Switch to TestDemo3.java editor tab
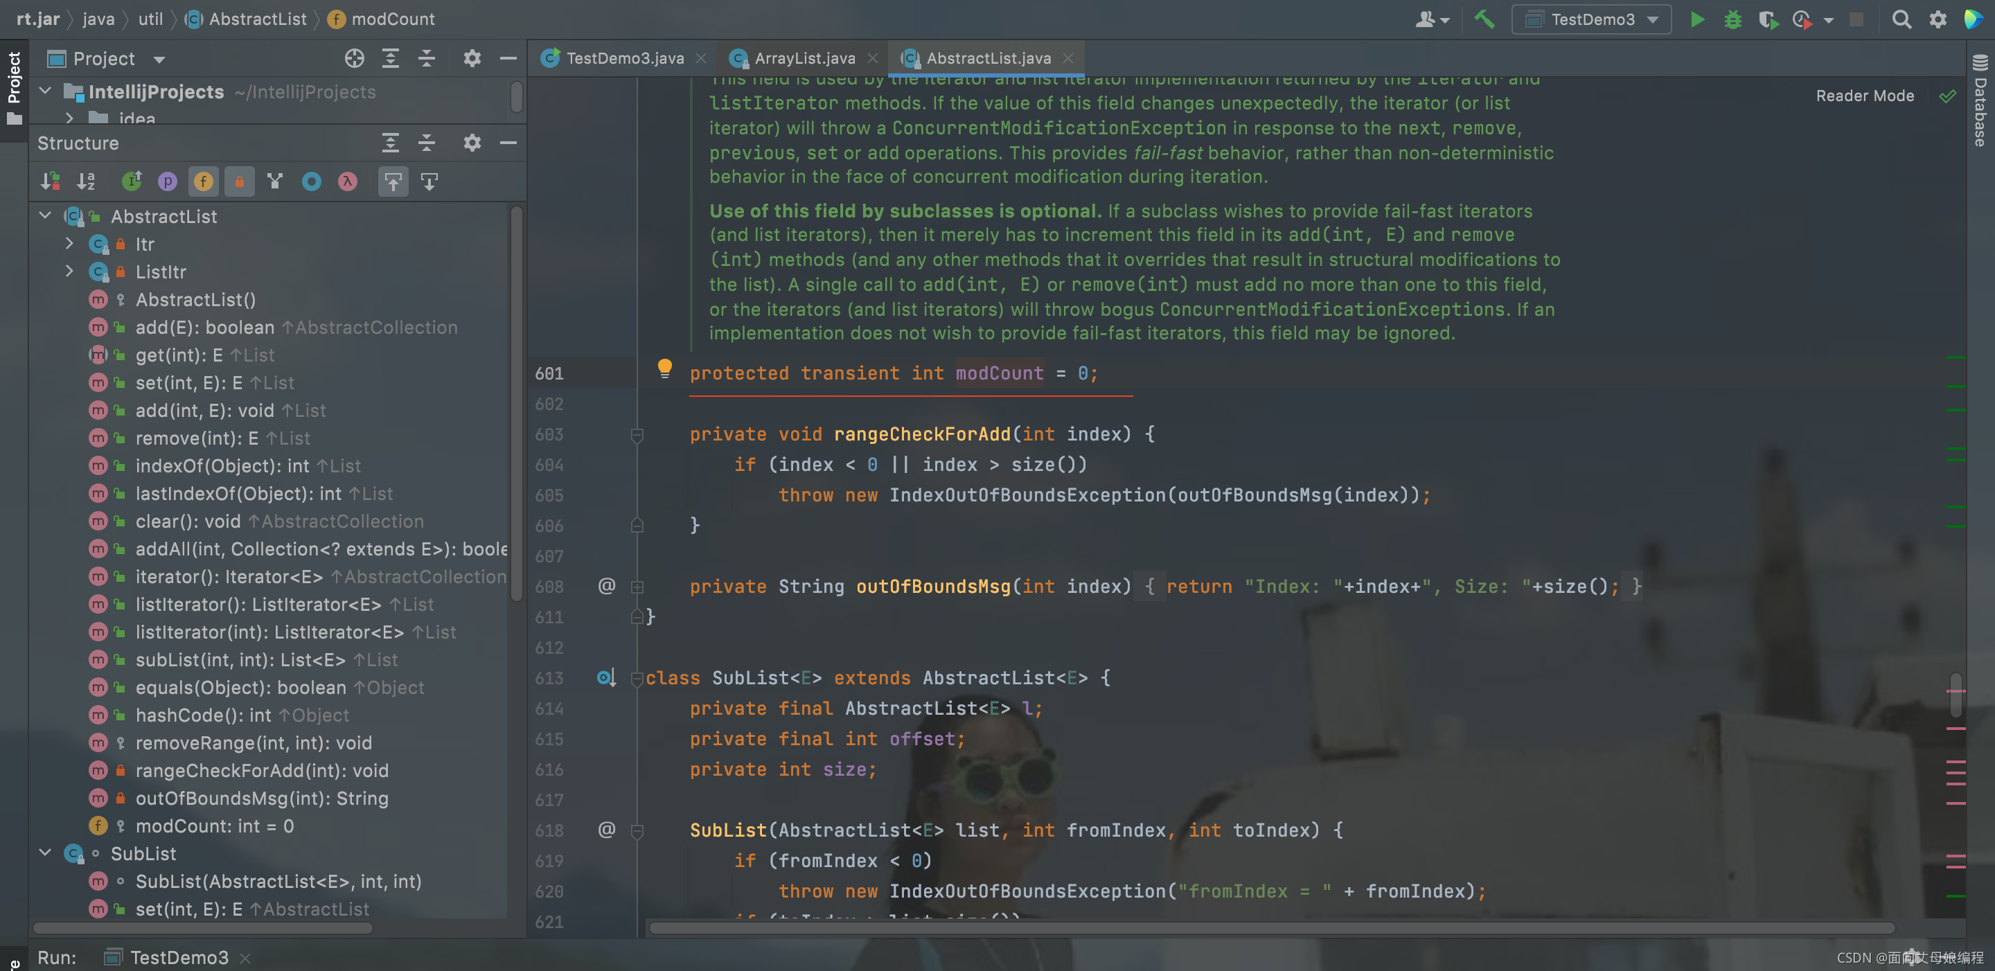 tap(624, 58)
